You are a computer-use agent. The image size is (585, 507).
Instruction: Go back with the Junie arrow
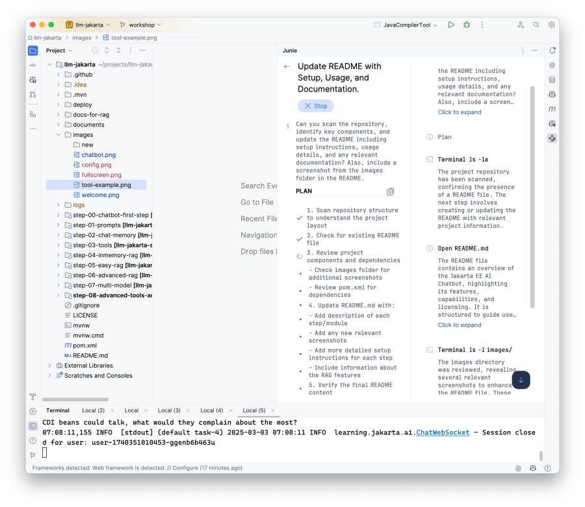(287, 67)
